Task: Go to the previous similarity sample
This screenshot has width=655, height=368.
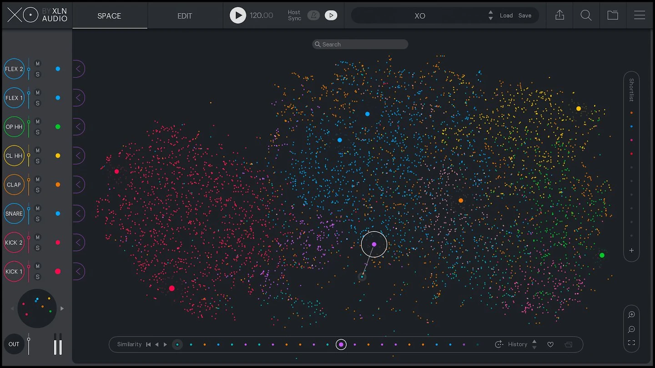Action: click(x=157, y=344)
